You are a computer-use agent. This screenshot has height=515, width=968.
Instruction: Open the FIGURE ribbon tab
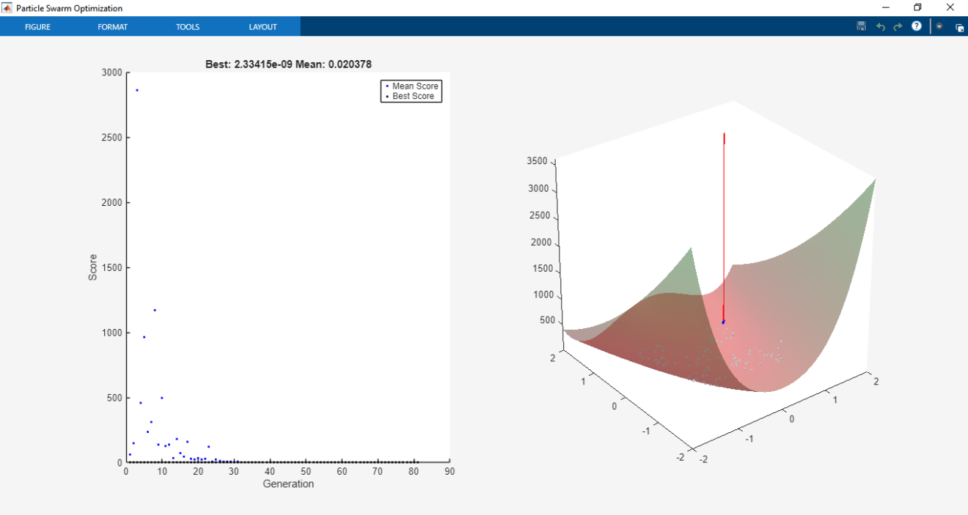click(x=37, y=26)
